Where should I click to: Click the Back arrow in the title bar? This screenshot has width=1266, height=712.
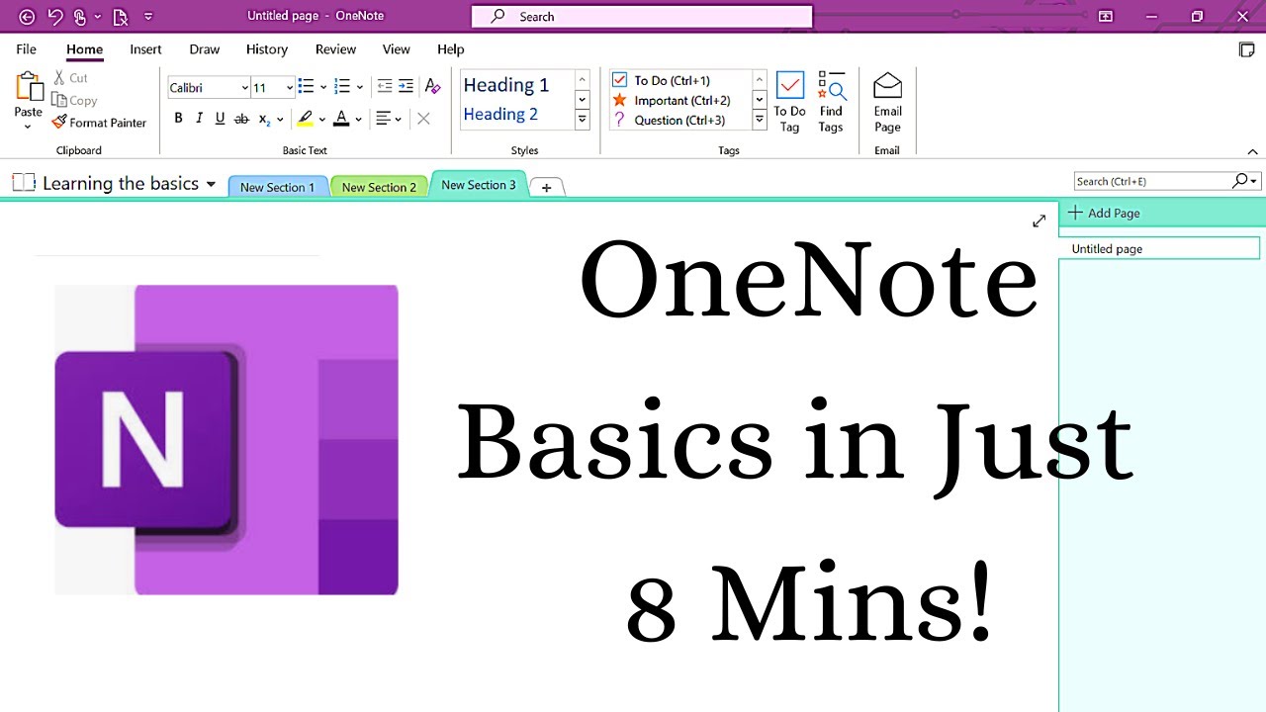coord(27,17)
